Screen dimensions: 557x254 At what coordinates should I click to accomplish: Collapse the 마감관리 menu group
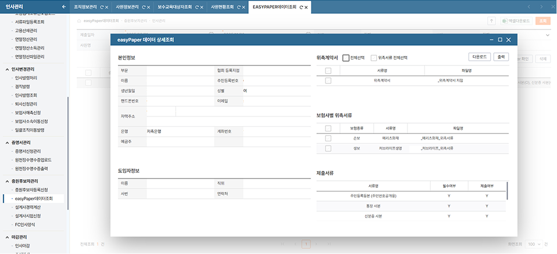pyautogui.click(x=6, y=237)
